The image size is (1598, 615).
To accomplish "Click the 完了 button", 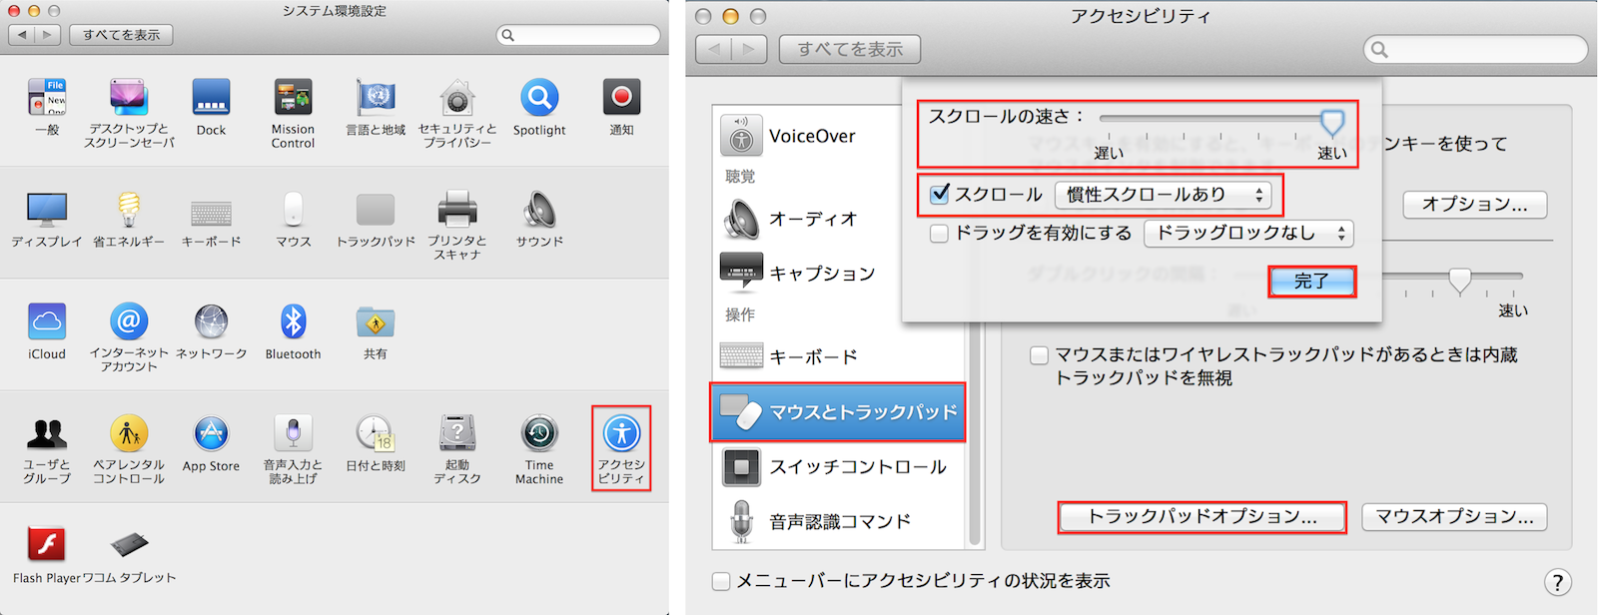I will pos(1311,282).
